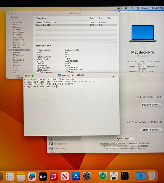This screenshot has height=183, width=164.
Task: Click the General icon in Settings sidebar
Action: (51, 139)
